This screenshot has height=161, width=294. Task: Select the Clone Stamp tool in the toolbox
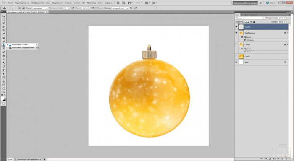click(3, 45)
